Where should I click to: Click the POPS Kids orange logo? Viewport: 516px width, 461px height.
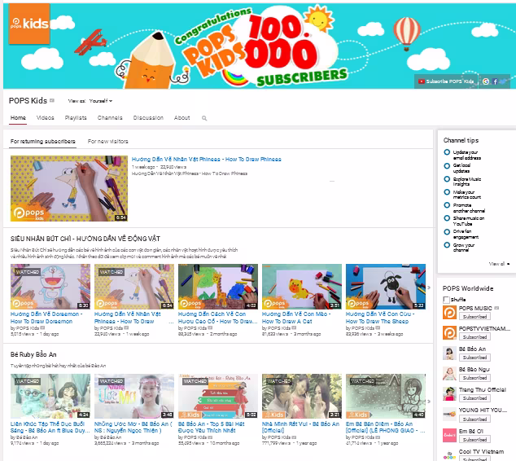pos(29,24)
